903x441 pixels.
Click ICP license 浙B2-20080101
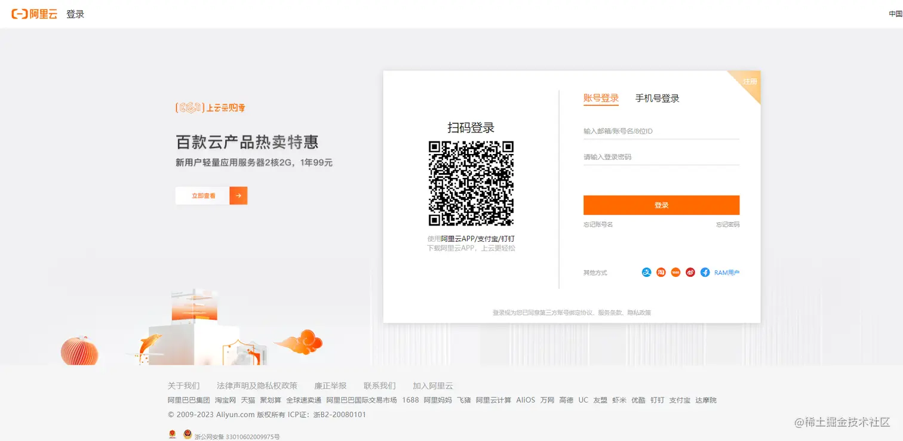point(340,415)
